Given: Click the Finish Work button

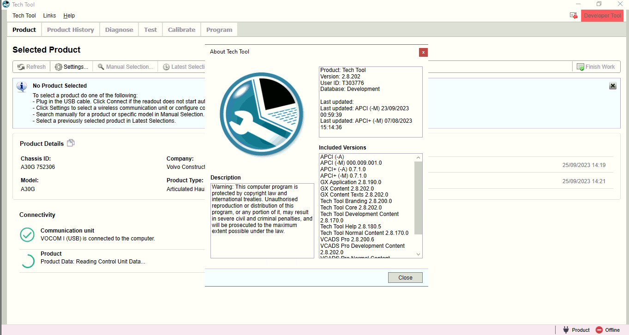Looking at the screenshot, I should 596,67.
